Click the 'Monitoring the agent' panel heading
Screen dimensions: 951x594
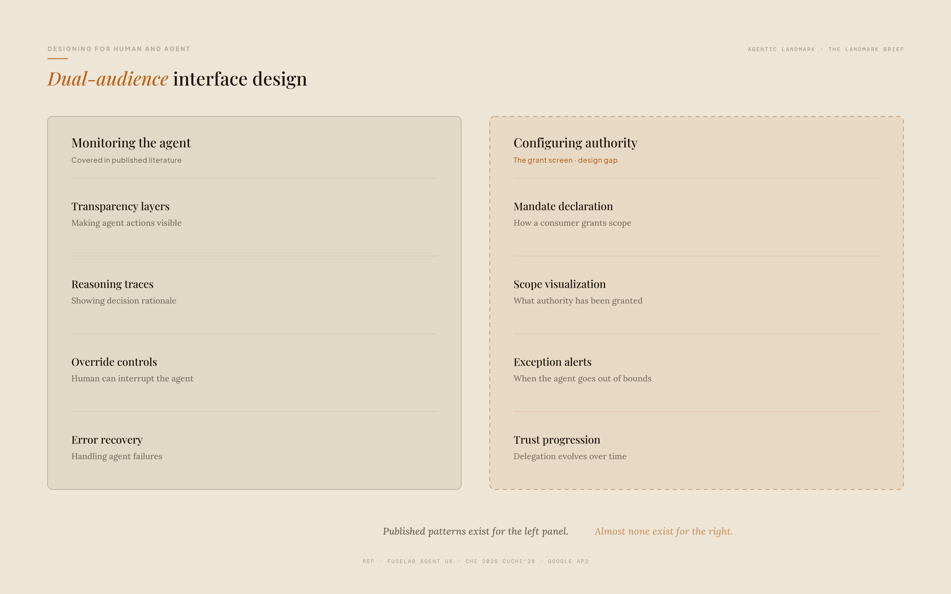click(131, 143)
